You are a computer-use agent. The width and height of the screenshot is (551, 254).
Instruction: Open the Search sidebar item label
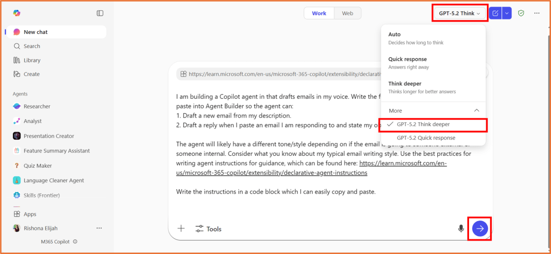pos(32,46)
